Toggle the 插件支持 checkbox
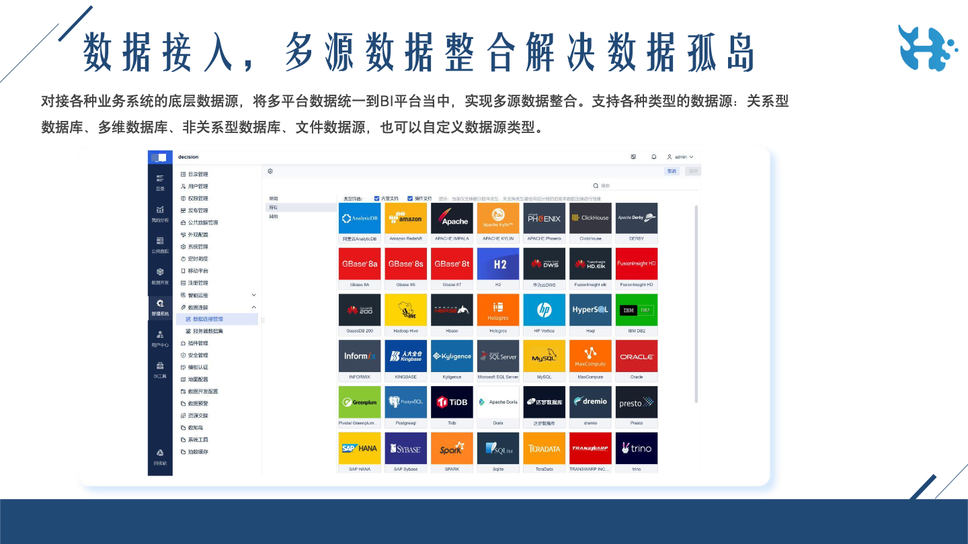Screen dimensions: 968x544 tap(410, 199)
